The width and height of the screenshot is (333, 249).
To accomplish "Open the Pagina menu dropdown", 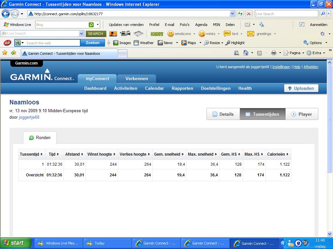I will tap(303, 53).
